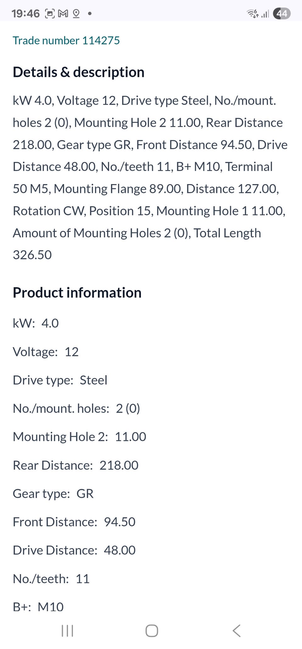The width and height of the screenshot is (302, 649).
Task: Tap the Drive type: Steel row
Action: coord(60,380)
